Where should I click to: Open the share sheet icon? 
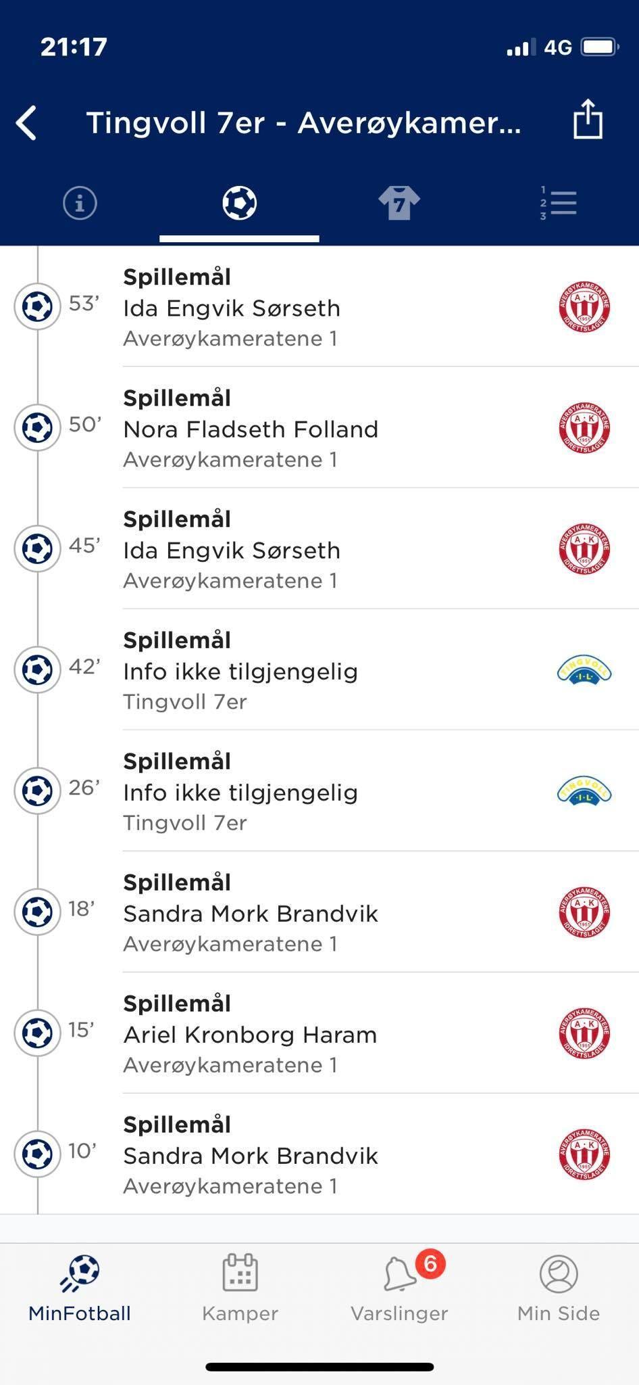587,120
